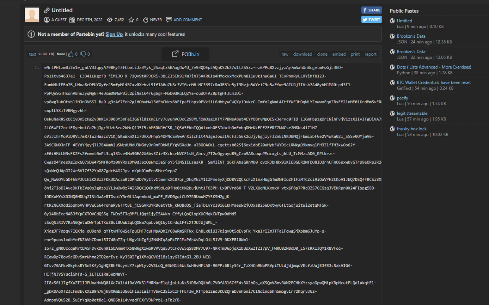Screen dimensions: 489x305
Task: Click the calendar icon beside DEC 5TH, 2022
Action: click(72, 19)
